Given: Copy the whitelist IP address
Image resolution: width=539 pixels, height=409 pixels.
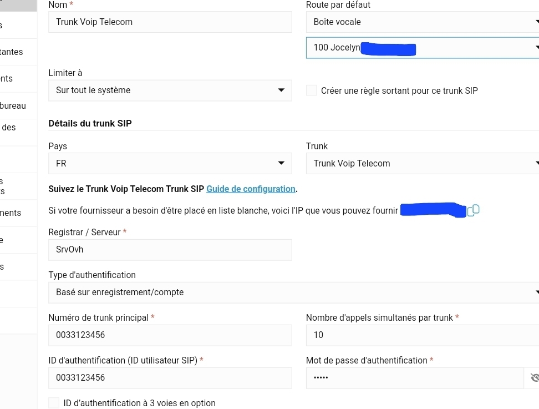Looking at the screenshot, I should click(x=474, y=210).
